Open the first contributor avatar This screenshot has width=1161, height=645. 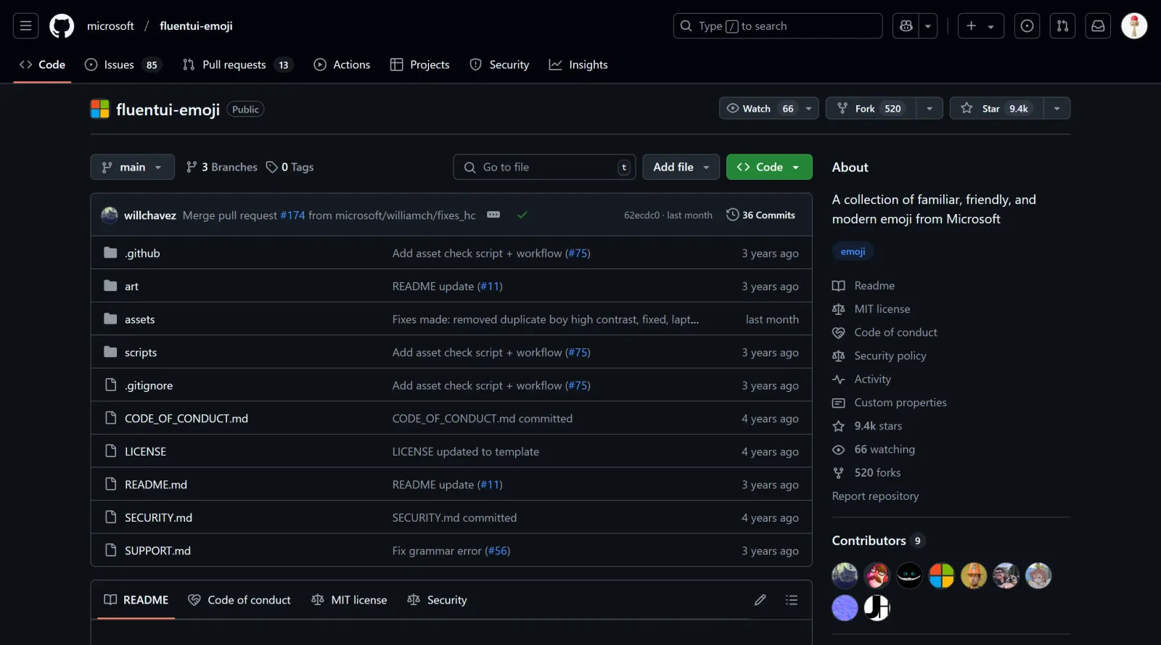pyautogui.click(x=845, y=575)
